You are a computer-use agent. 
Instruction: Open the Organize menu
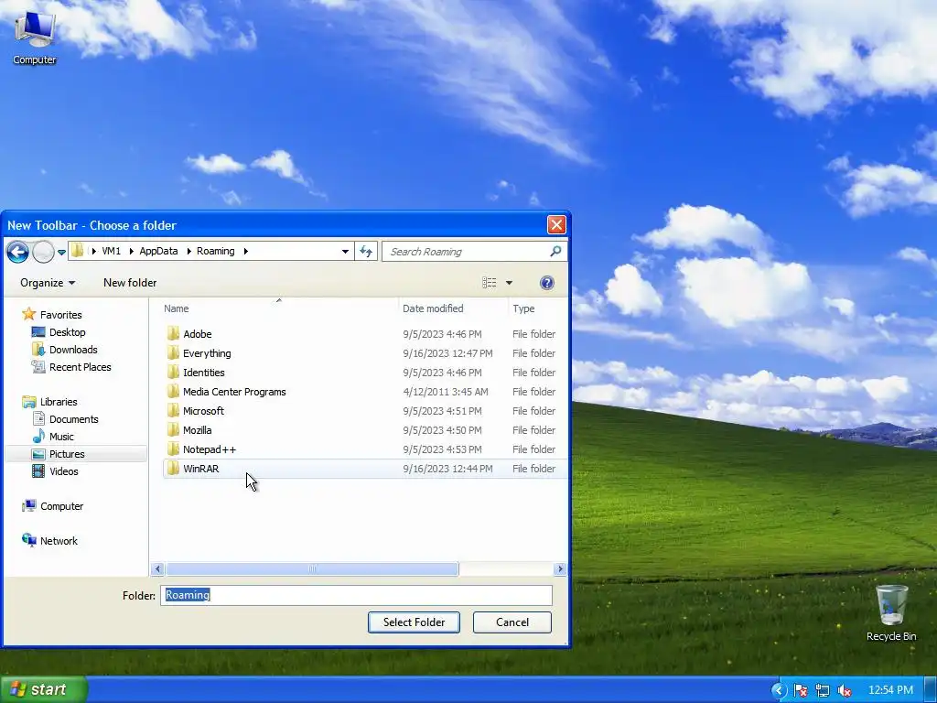pyautogui.click(x=48, y=283)
